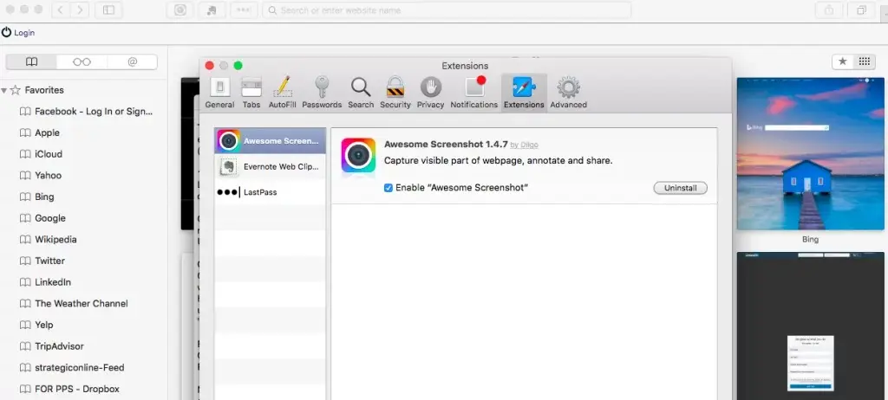
Task: Show the Bookmarks sidebar tab
Action: pos(32,62)
